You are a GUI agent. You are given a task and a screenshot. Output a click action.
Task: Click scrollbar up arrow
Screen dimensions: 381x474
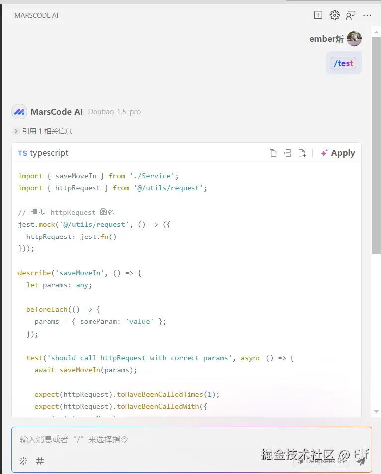point(376,31)
